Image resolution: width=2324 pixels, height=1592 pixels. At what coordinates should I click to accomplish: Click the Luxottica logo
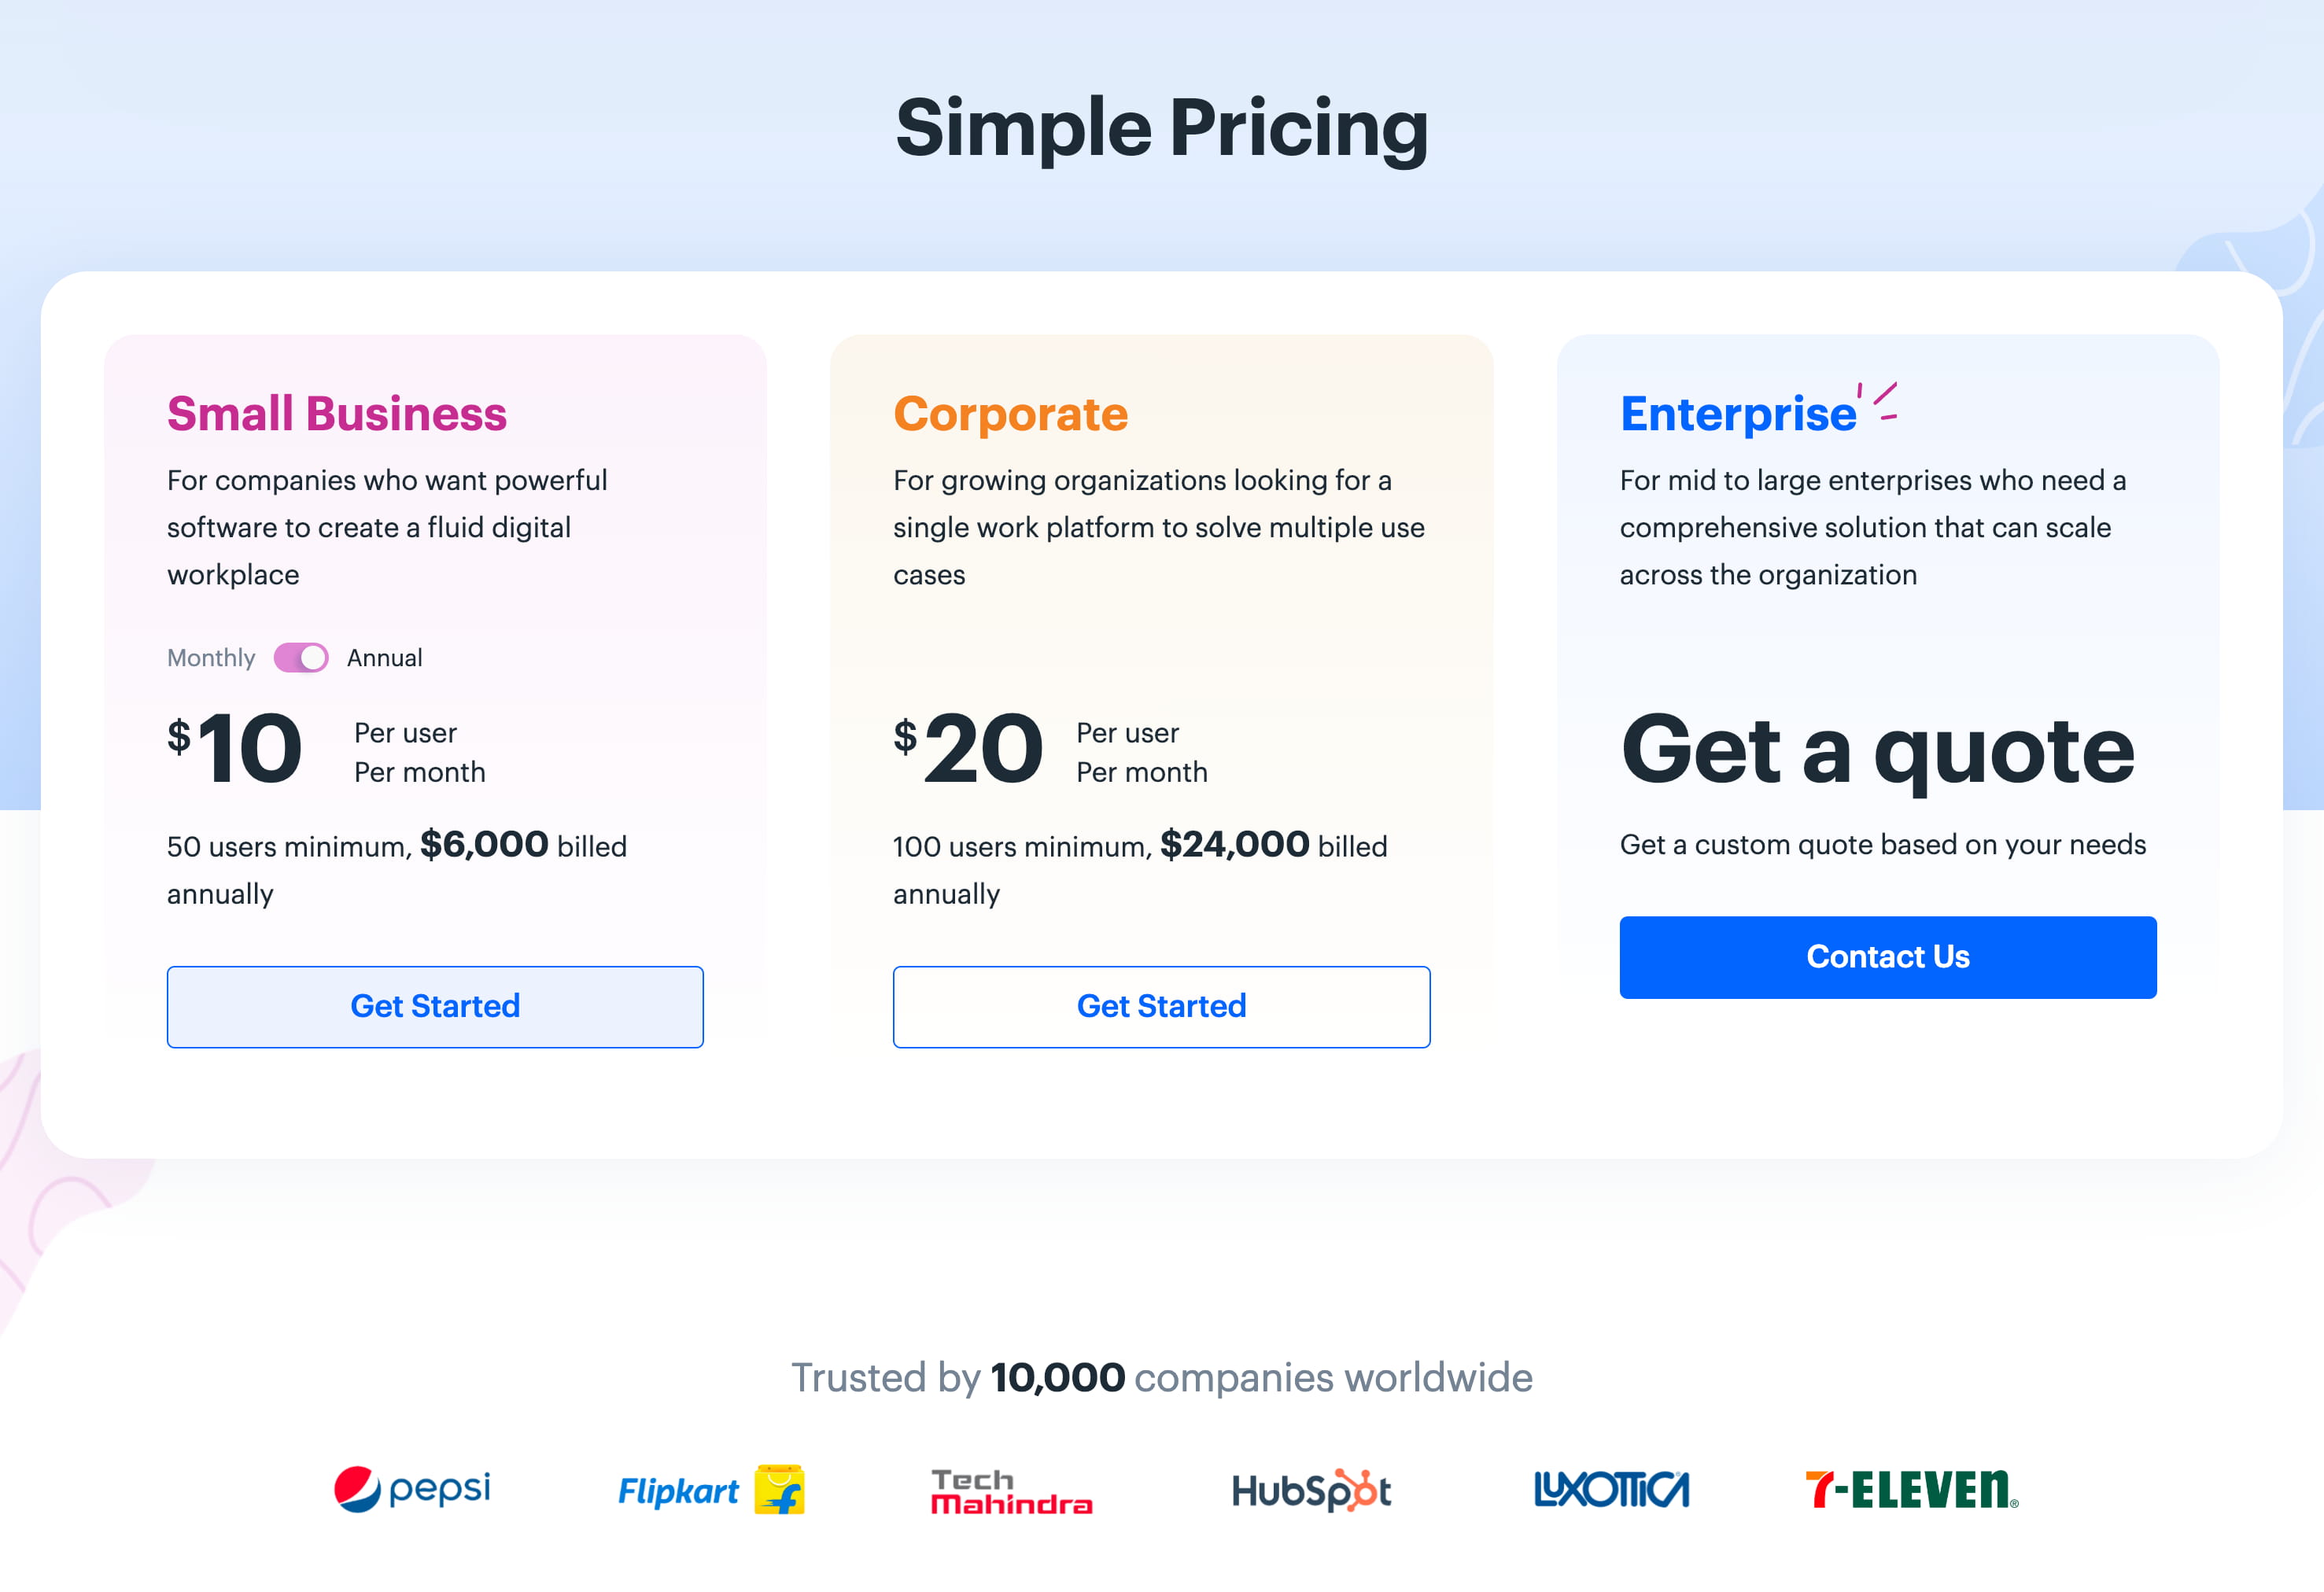(1611, 1490)
